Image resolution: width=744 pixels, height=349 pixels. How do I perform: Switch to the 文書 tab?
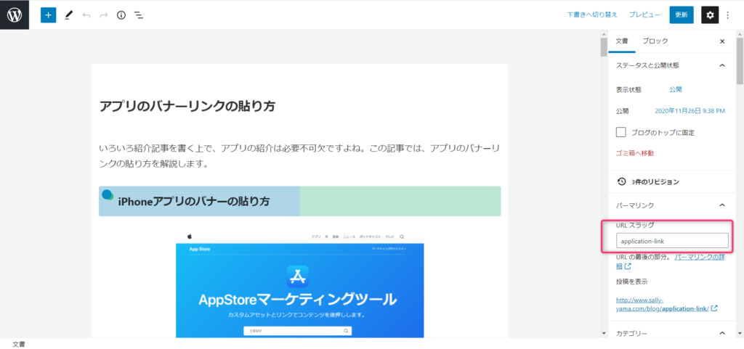click(622, 41)
